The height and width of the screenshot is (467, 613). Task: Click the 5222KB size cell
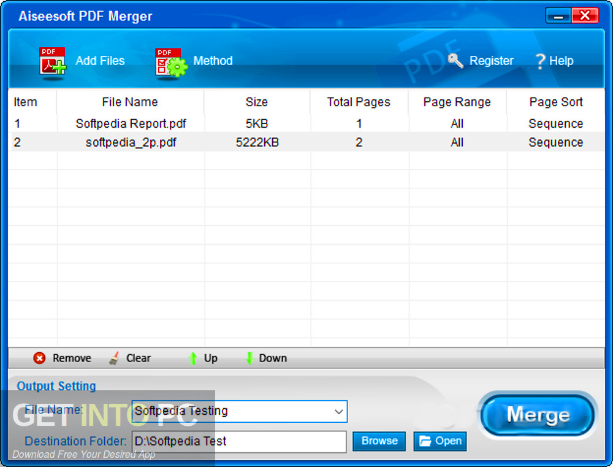pyautogui.click(x=257, y=142)
